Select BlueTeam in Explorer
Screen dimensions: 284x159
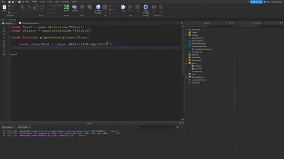pos(198,69)
